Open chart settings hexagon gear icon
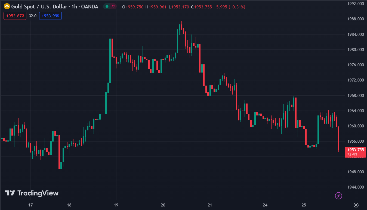Image resolution: width=367 pixels, height=210 pixels. (x=356, y=205)
